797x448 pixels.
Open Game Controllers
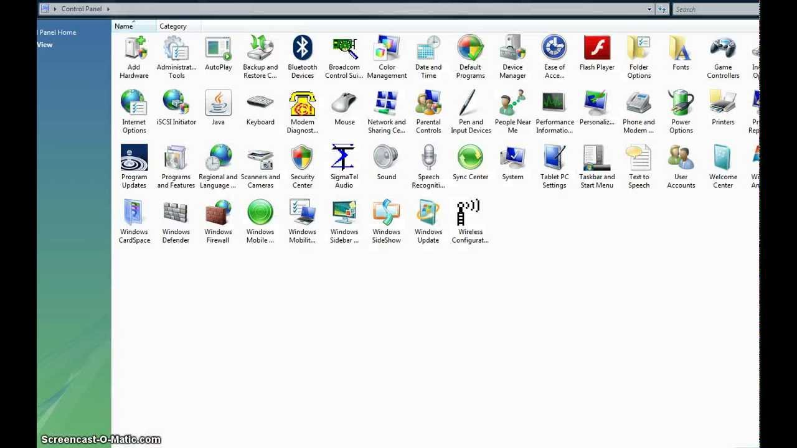tap(723, 57)
